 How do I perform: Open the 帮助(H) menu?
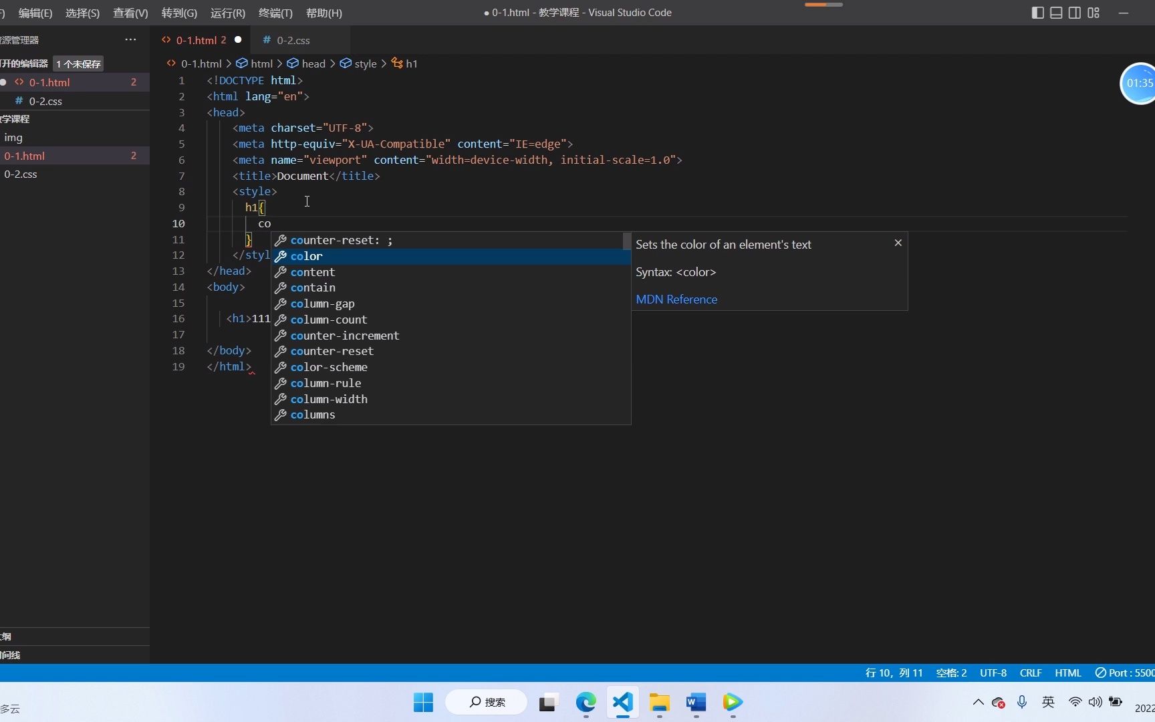click(324, 13)
